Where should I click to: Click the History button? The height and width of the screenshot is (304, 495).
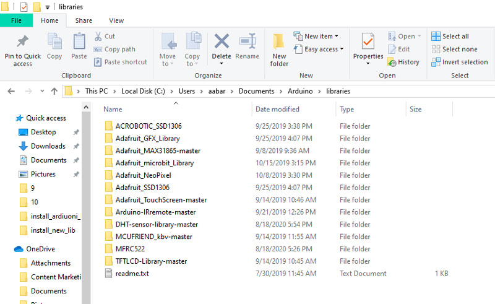pos(403,62)
